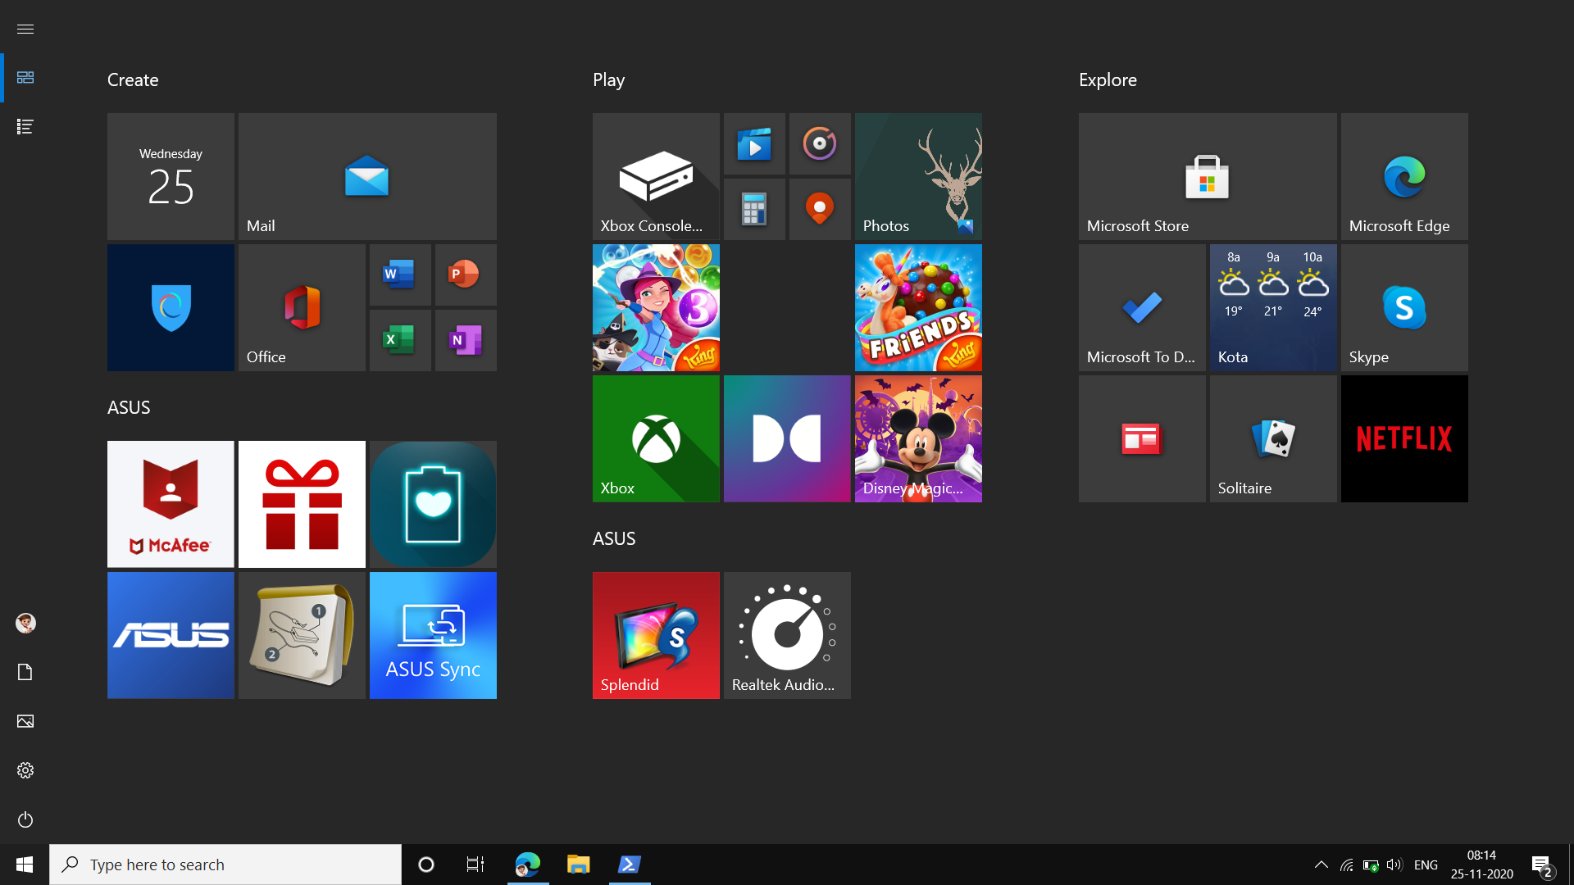Screen dimensions: 1574x885
Task: Open Action Center notifications icon
Action: (x=1541, y=865)
